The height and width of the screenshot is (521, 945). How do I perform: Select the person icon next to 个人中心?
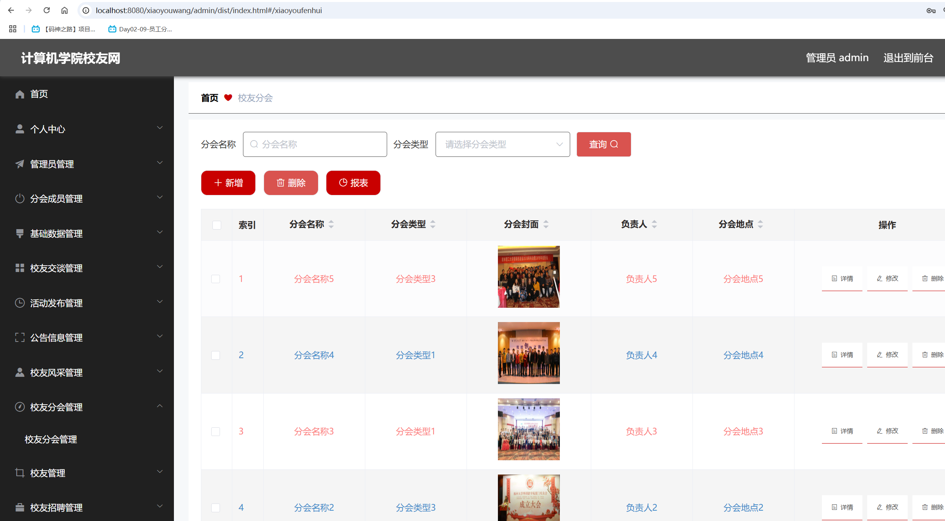coord(20,128)
